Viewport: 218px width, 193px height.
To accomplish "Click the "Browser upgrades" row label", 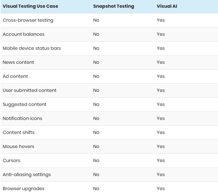I will (23, 188).
